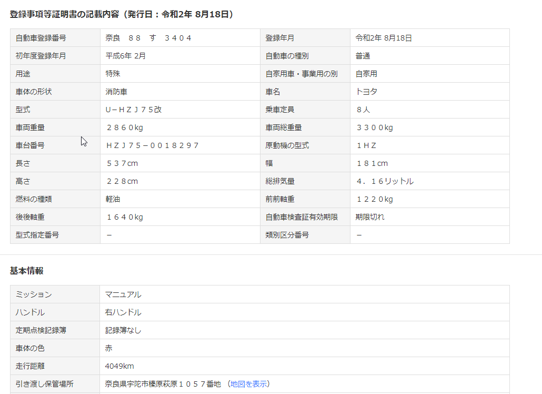This screenshot has width=542, height=394.
Task: Click the 車両総重量 value 3300kg
Action: [x=374, y=127]
